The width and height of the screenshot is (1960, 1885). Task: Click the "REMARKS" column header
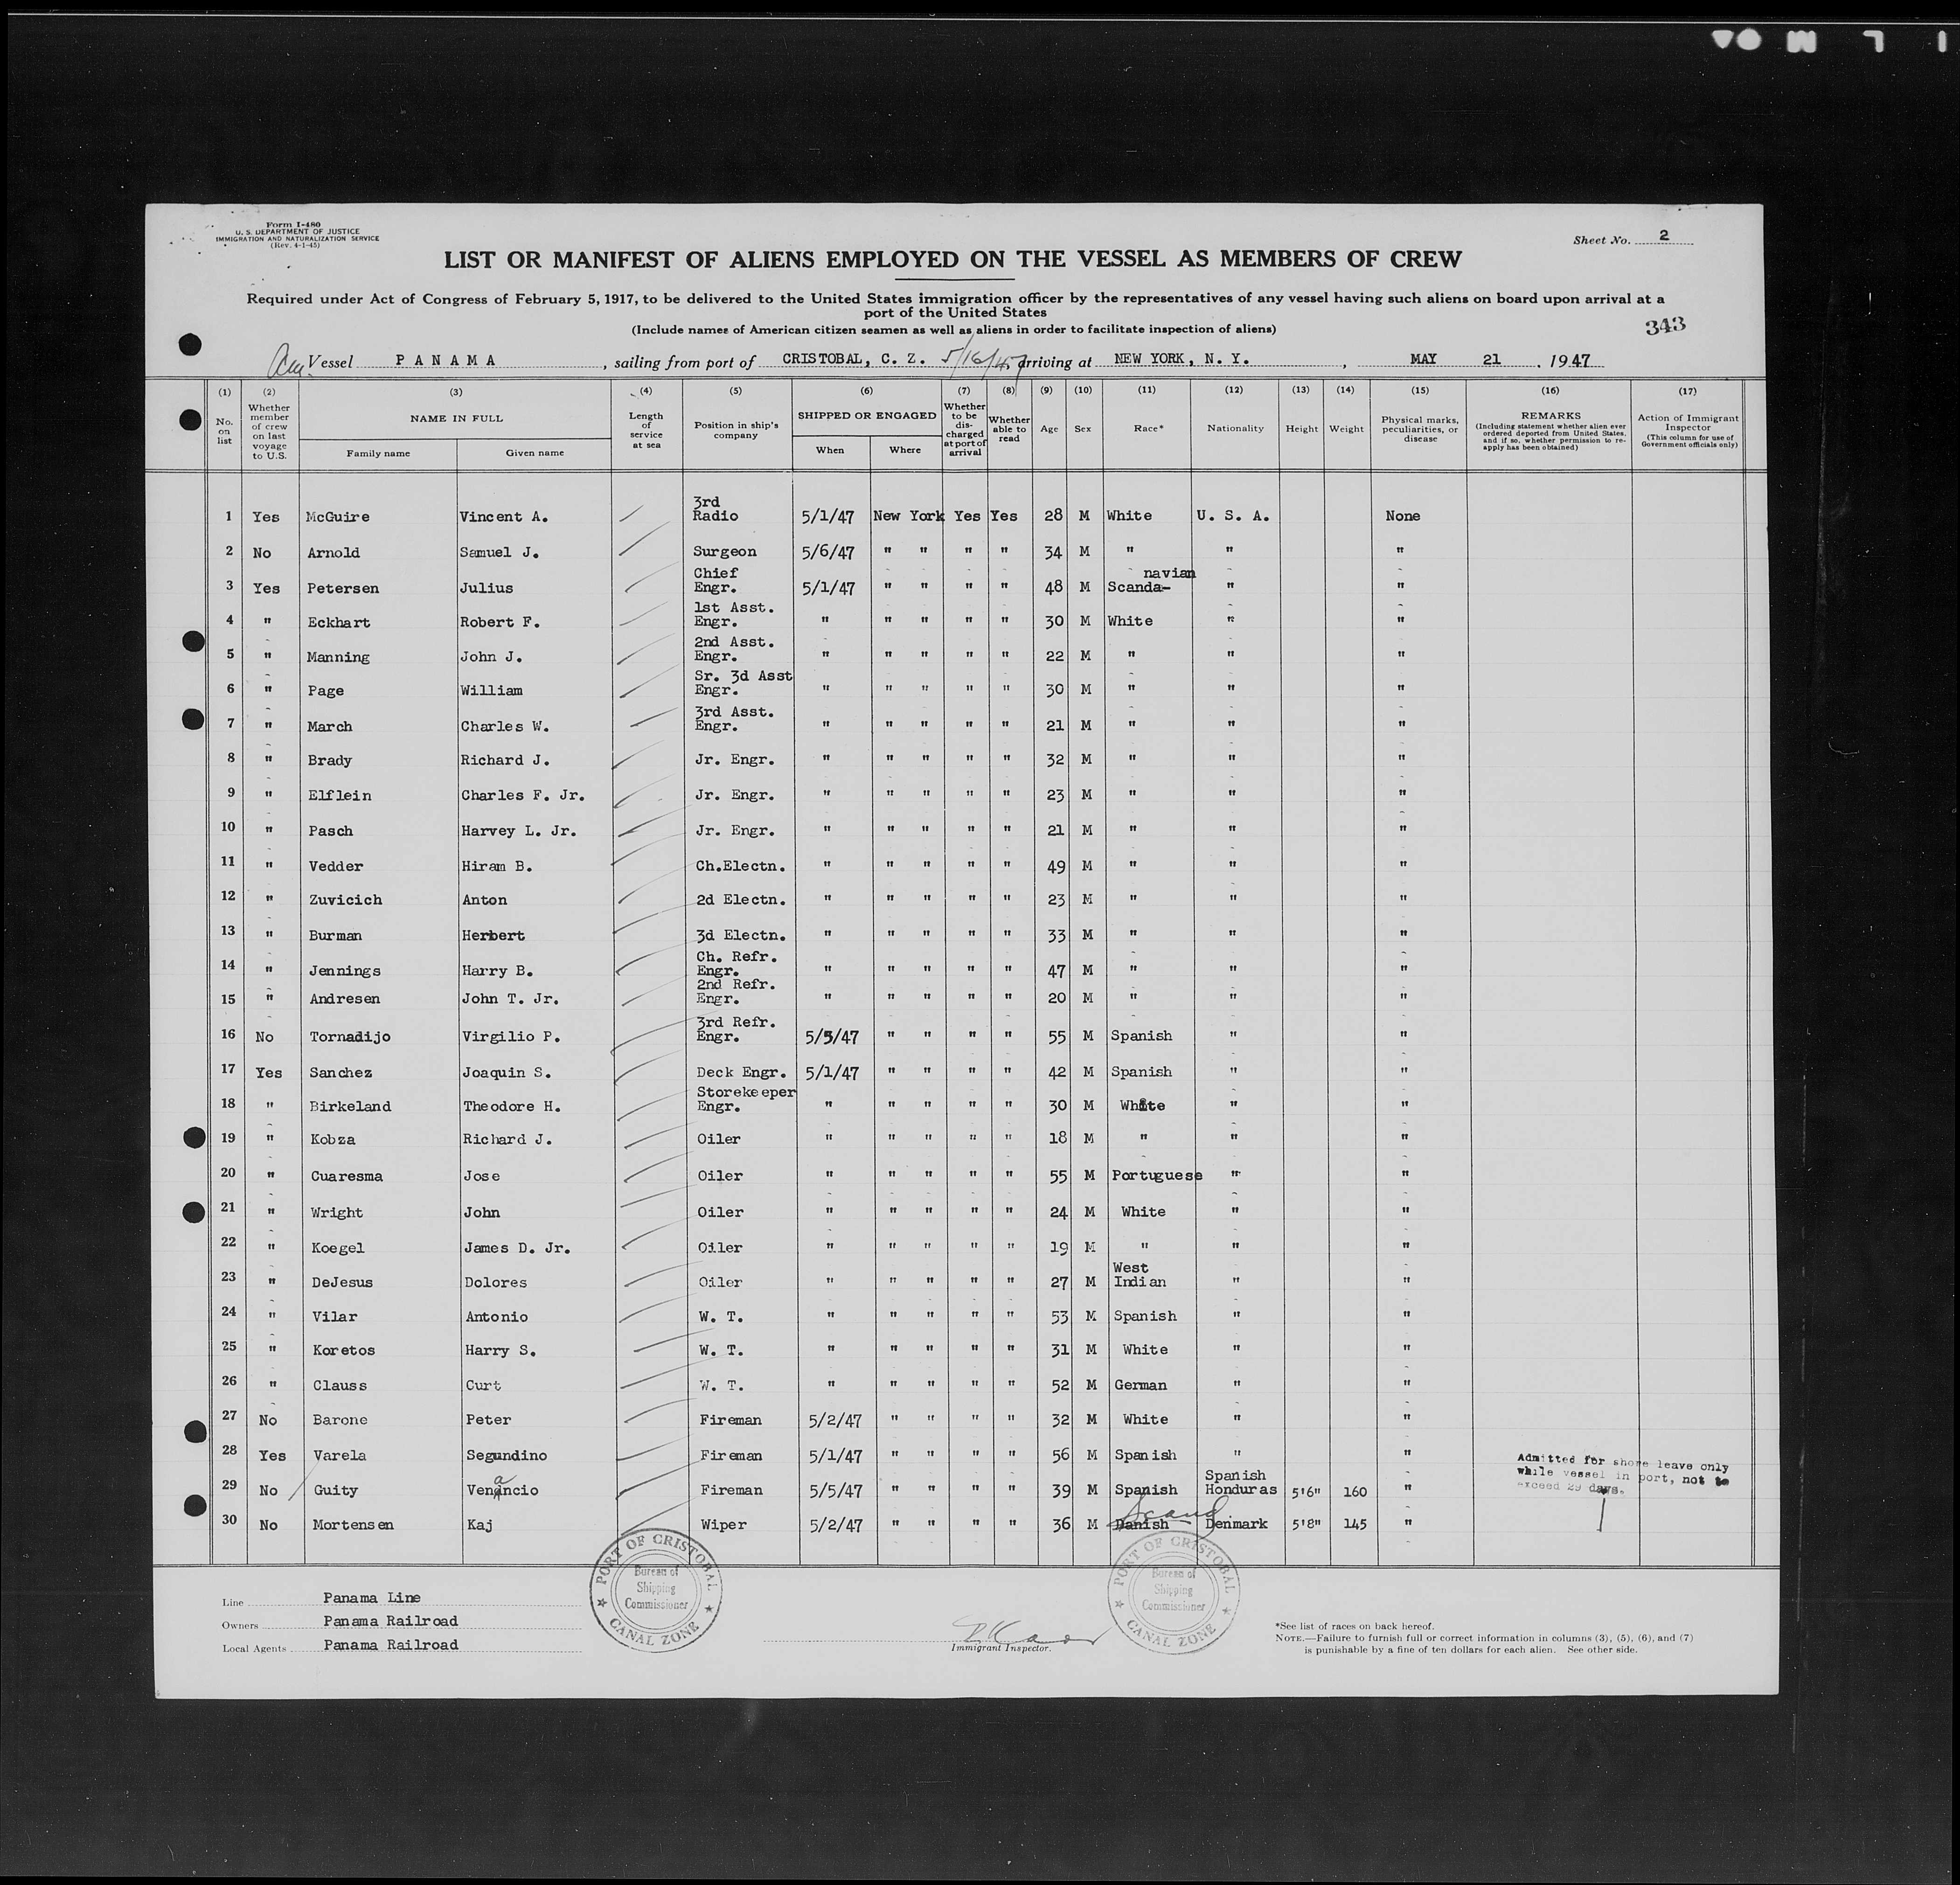click(1551, 415)
